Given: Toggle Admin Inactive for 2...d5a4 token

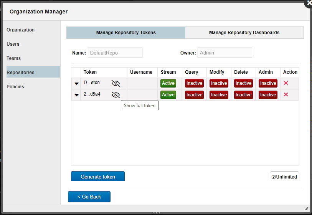Looking at the screenshot, I should (268, 95).
